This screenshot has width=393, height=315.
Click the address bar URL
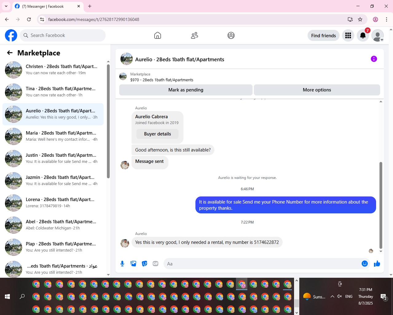pos(94,19)
